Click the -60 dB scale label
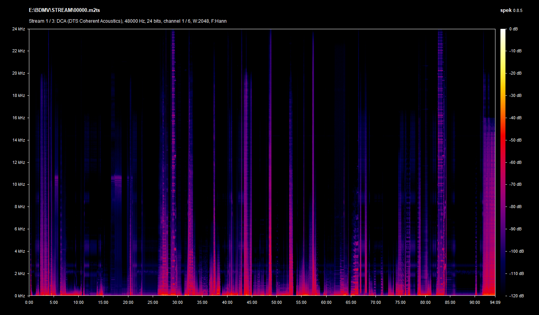 (515, 162)
